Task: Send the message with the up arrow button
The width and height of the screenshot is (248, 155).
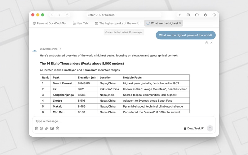Action: [210, 128]
